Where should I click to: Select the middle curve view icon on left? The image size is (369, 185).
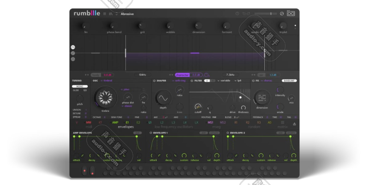coord(73,53)
